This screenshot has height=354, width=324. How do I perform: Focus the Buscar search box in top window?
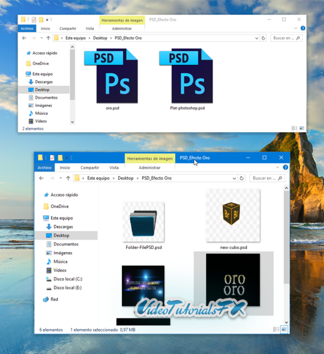tap(287, 38)
